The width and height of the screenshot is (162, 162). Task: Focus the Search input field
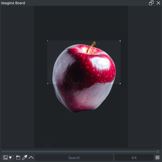coord(74,157)
